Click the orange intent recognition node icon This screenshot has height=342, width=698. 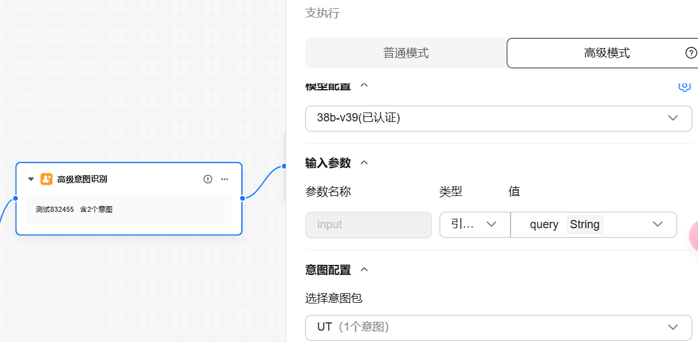click(46, 179)
